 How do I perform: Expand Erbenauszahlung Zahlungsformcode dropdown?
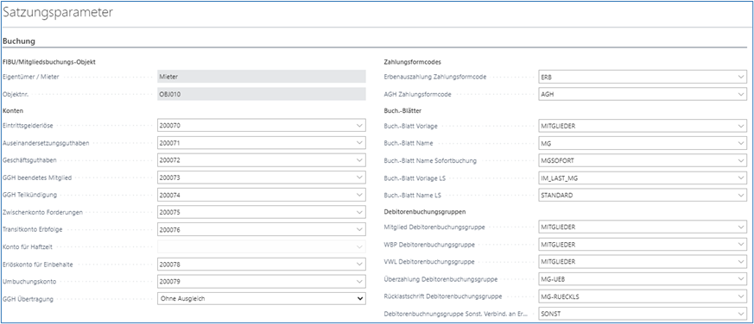pyautogui.click(x=740, y=77)
